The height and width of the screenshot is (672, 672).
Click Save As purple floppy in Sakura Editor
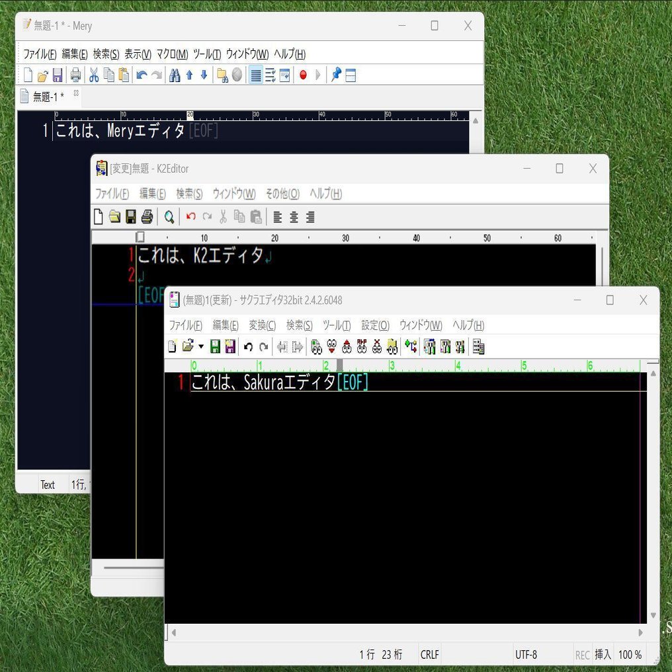point(231,347)
